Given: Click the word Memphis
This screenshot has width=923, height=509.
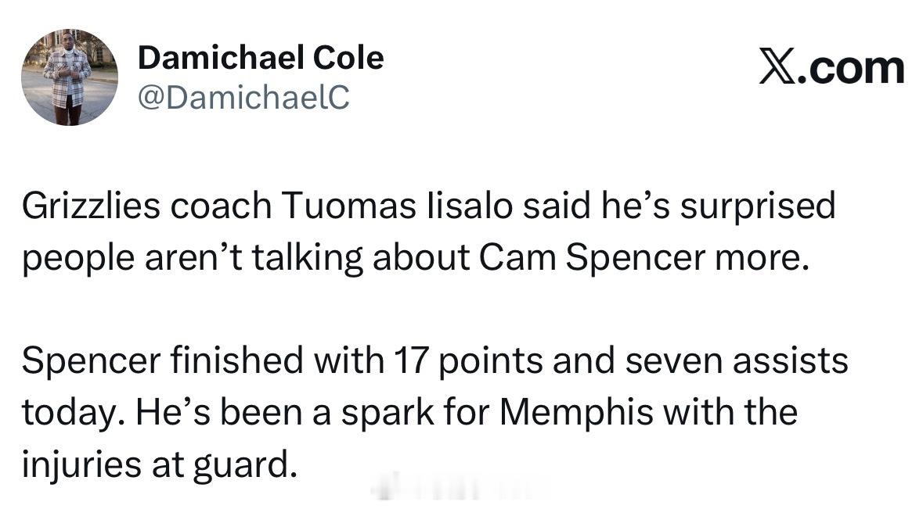Looking at the screenshot, I should pos(576,413).
